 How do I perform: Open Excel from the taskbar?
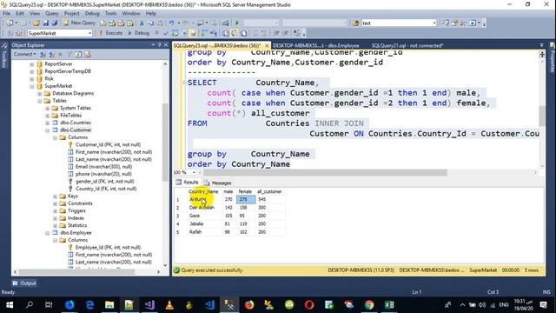tap(389, 305)
